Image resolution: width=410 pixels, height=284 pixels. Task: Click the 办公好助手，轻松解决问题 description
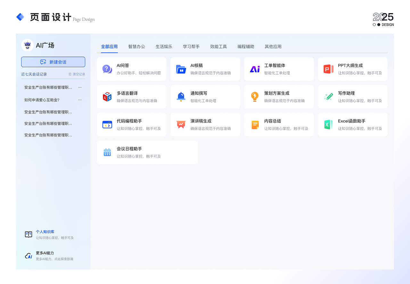(139, 73)
